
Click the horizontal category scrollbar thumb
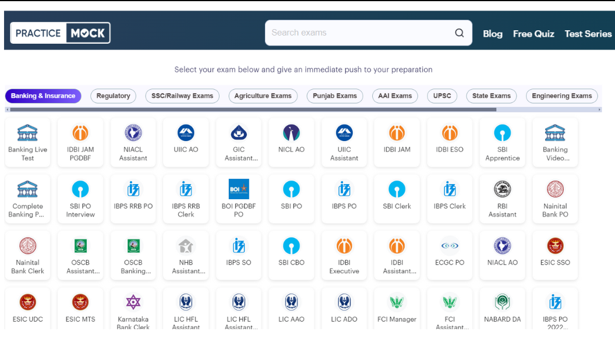[x=253, y=110]
